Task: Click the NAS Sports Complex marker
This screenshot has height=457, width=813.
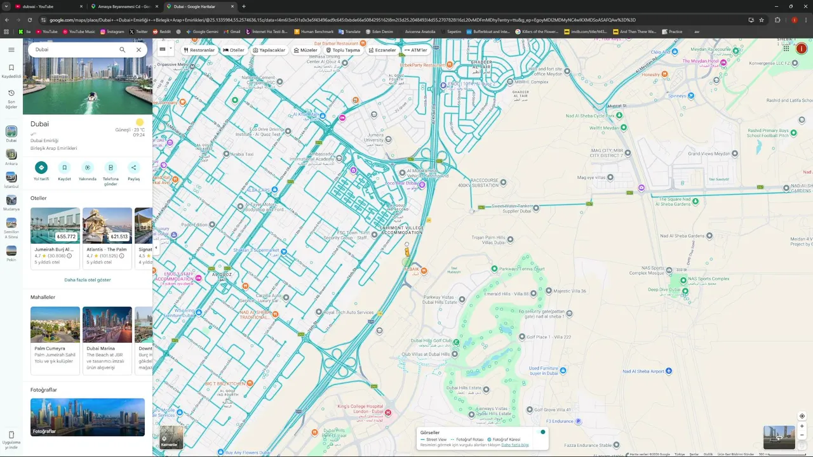Action: (683, 279)
